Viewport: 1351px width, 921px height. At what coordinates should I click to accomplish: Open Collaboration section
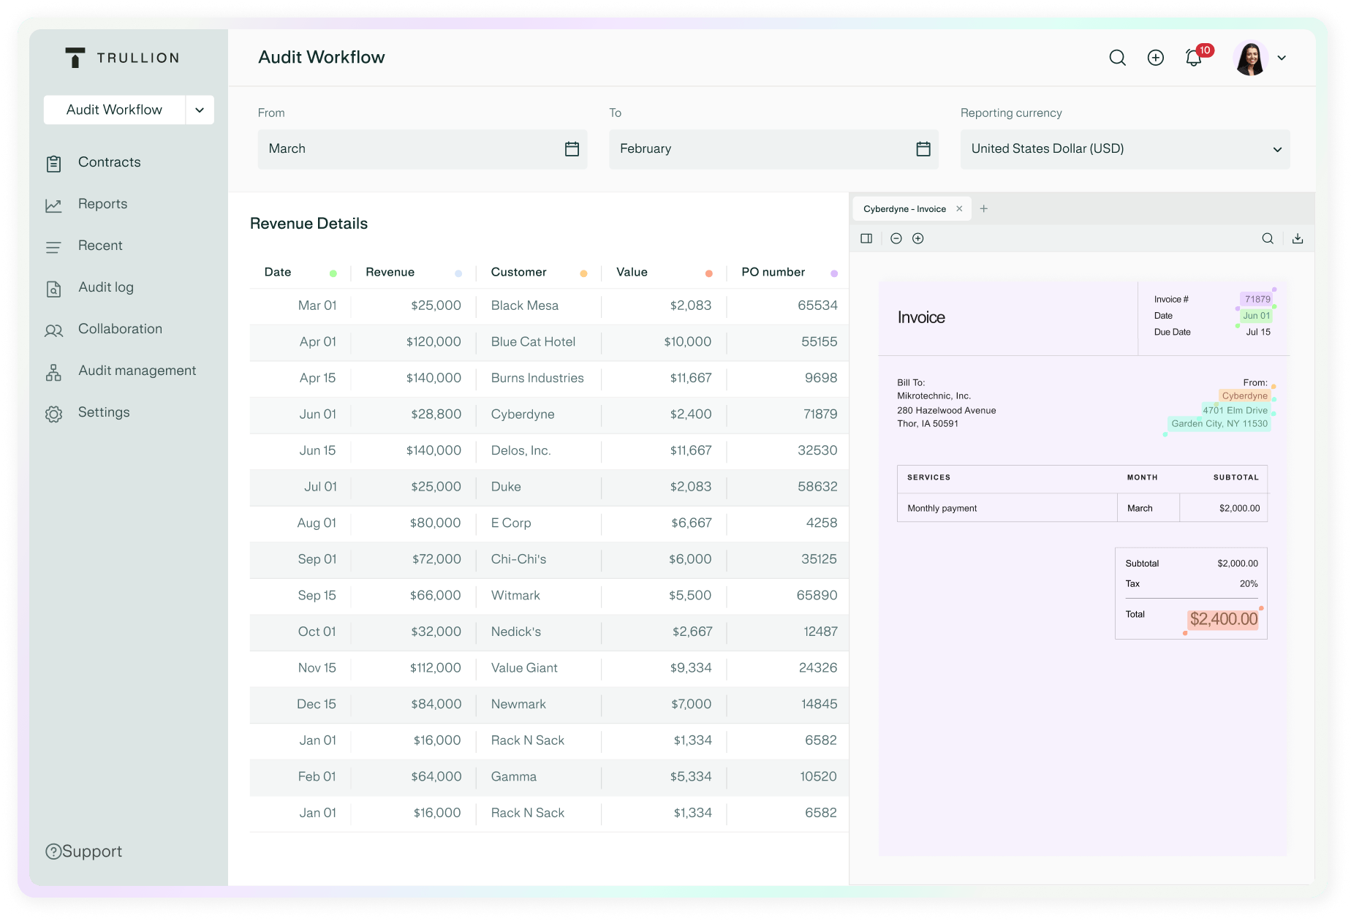pyautogui.click(x=120, y=329)
